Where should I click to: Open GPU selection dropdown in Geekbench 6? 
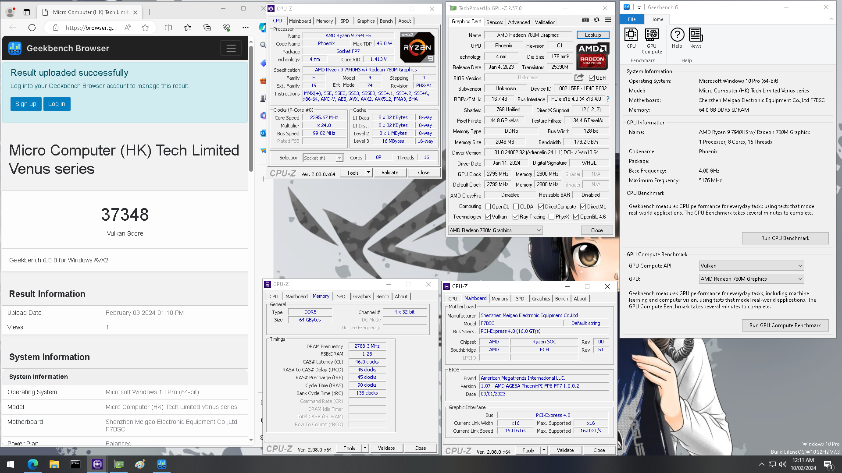pyautogui.click(x=751, y=279)
